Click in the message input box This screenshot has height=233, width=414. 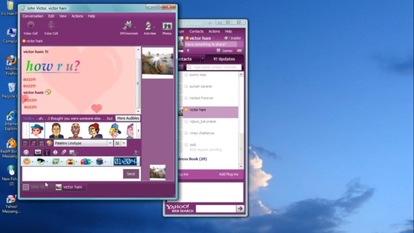click(x=72, y=174)
